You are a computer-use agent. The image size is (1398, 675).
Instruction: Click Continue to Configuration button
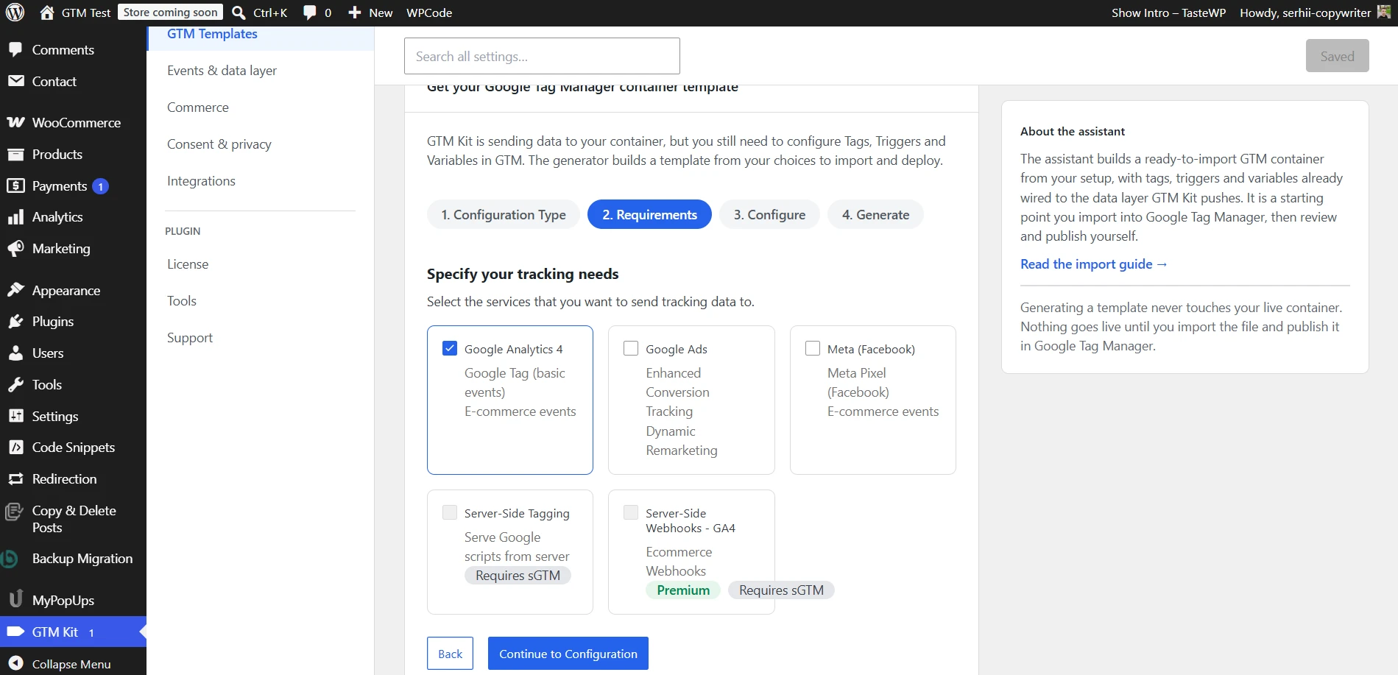[568, 654]
